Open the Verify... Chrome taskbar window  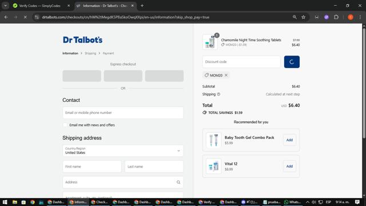point(207,202)
